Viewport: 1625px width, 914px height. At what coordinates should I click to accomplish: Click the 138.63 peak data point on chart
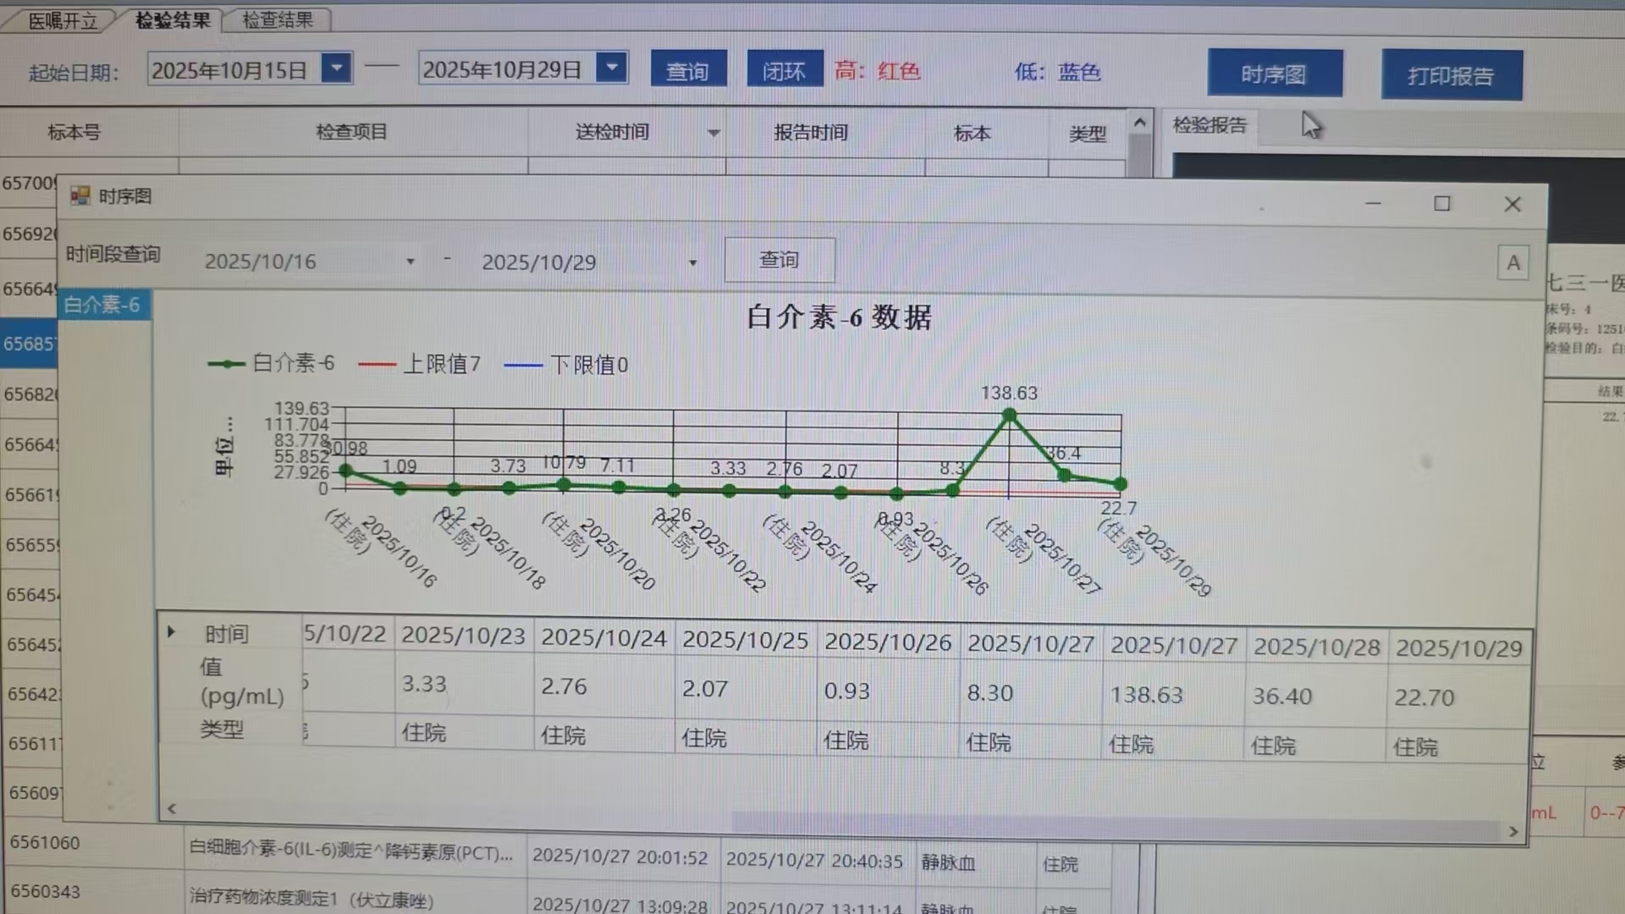point(1009,415)
